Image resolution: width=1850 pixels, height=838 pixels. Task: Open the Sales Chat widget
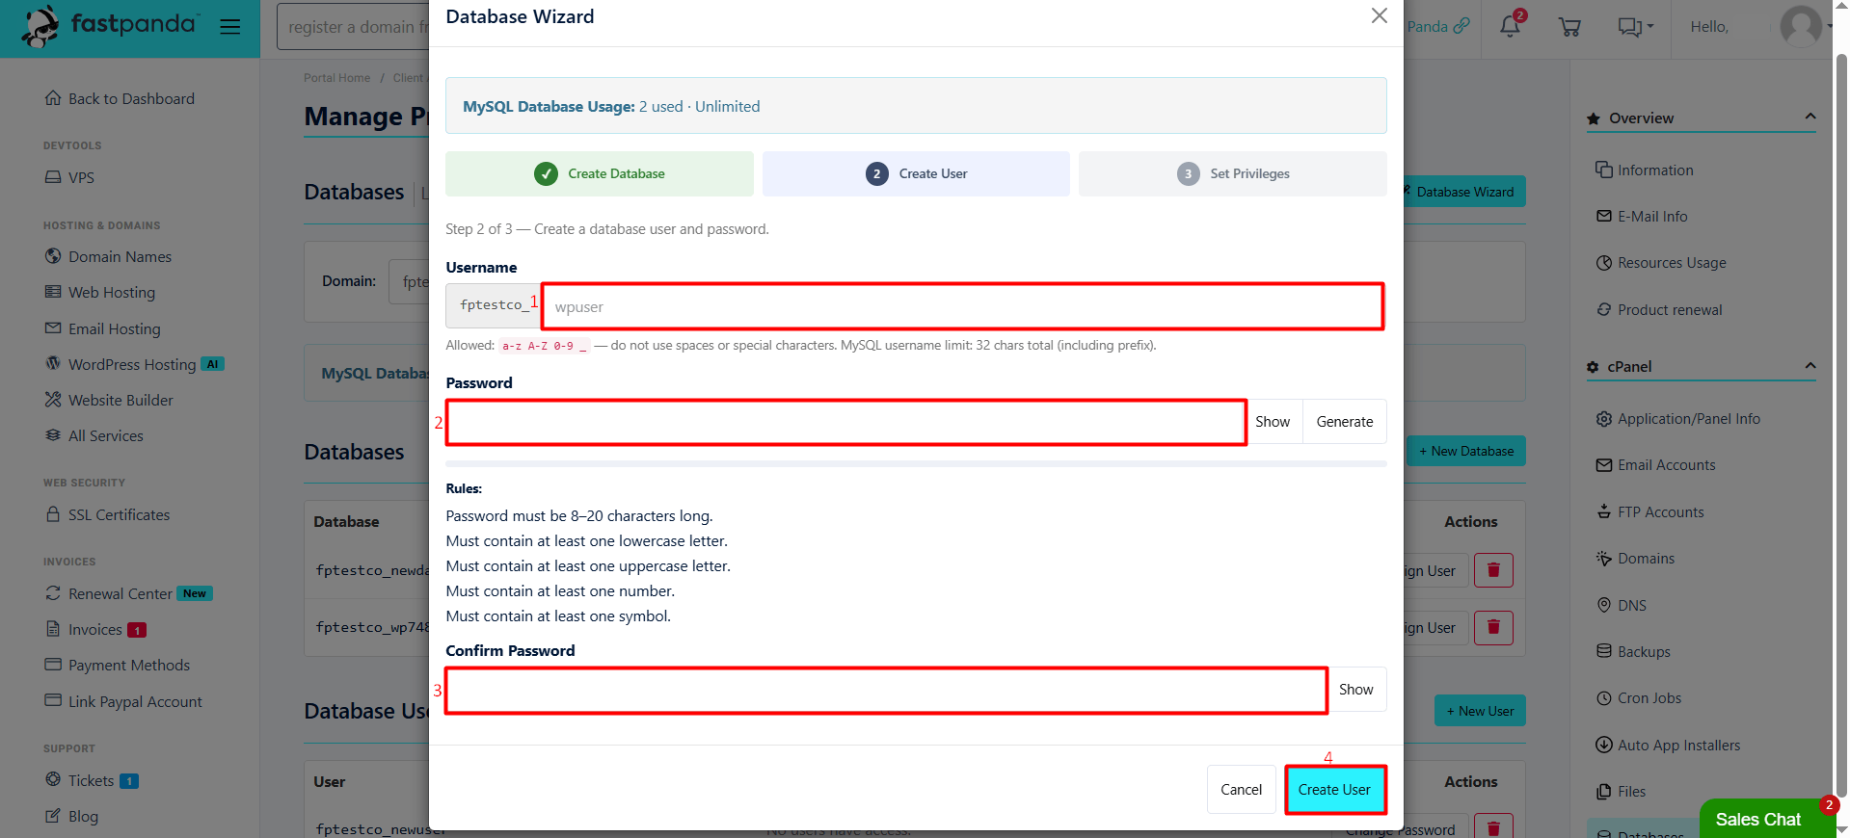pos(1766,819)
